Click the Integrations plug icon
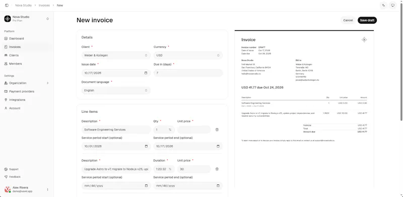 [6, 100]
